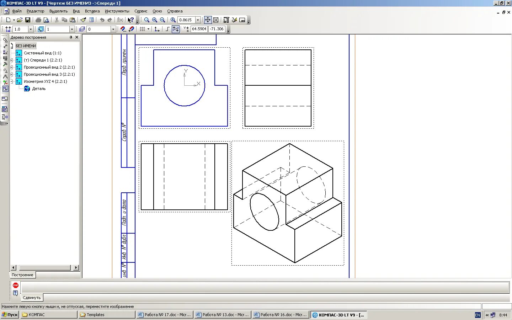The width and height of the screenshot is (512, 320).
Task: Collapse the Изометрия XYZ 4 node
Action: pos(12,81)
